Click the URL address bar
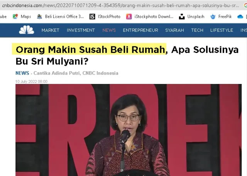 [120, 5]
